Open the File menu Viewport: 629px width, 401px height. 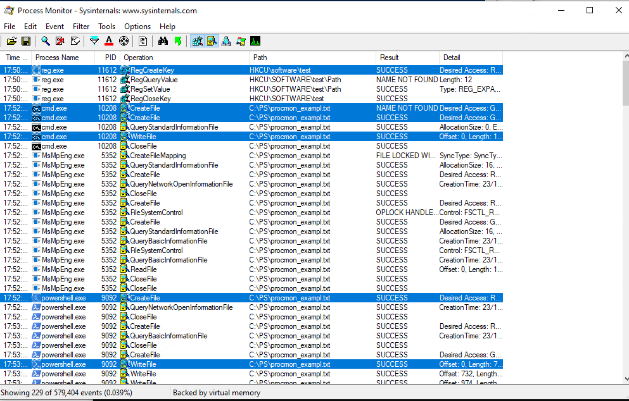pyautogui.click(x=10, y=27)
